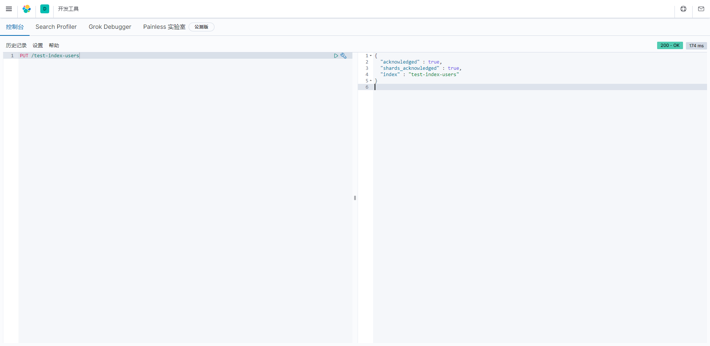
Task: Click the 公测版 beta badge
Action: pyautogui.click(x=202, y=27)
